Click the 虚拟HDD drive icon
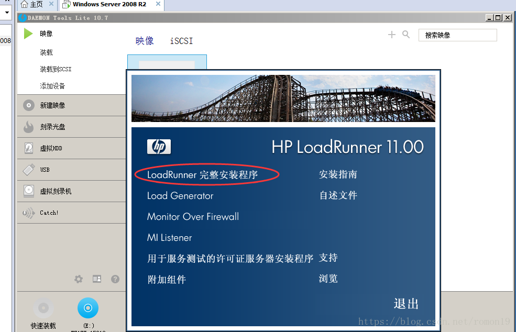Image resolution: width=516 pixels, height=332 pixels. click(29, 148)
